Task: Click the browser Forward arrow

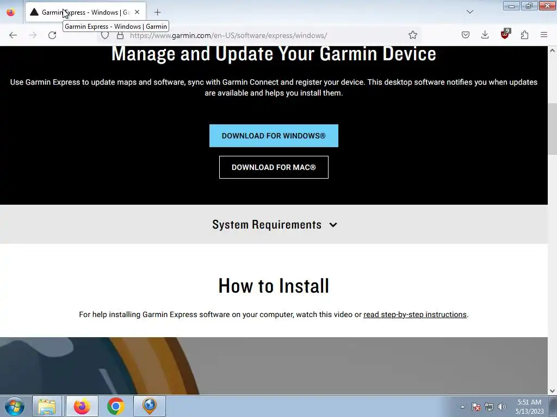Action: [x=33, y=35]
